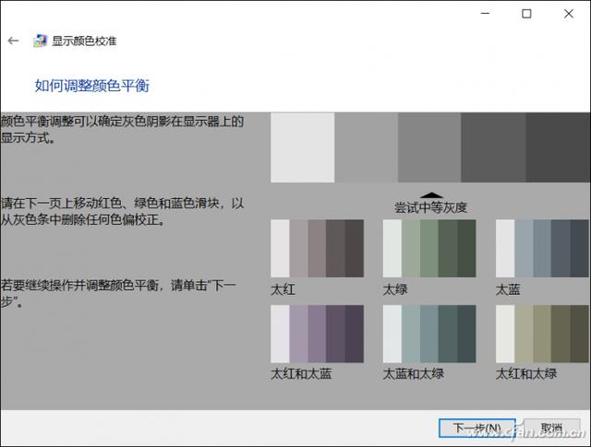This screenshot has height=447, width=591.
Task: Click the 下一步(N) button
Action: [477, 428]
